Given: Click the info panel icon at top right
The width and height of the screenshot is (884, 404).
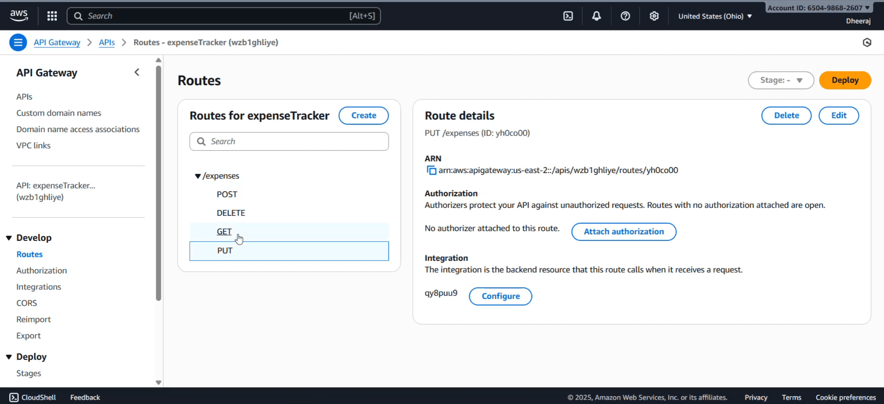Looking at the screenshot, I should point(867,43).
